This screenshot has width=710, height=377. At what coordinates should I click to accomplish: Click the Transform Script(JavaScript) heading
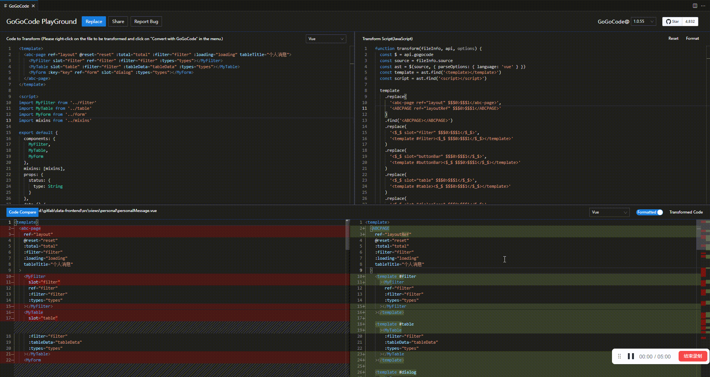388,39
